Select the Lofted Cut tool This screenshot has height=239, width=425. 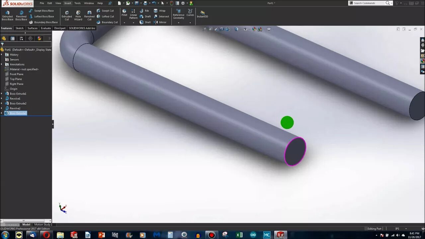click(105, 16)
